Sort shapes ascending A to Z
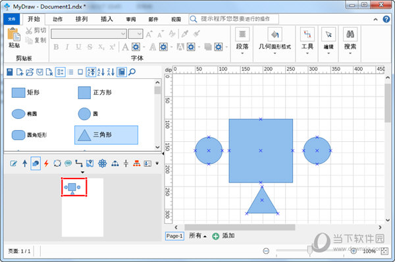Viewport: 395px width, 262px height. click(101, 72)
